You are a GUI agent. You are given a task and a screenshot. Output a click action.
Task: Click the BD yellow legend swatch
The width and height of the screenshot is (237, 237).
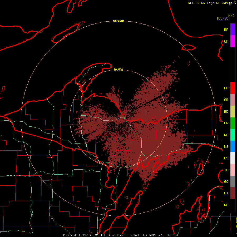[233, 111]
